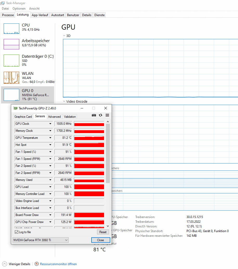
Task: Switch to the Prozesse tab
Action: [x=8, y=15]
